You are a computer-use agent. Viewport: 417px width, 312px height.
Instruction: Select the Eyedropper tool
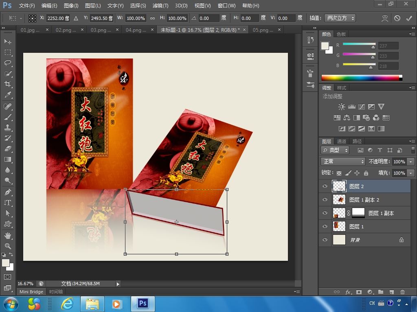(8, 95)
